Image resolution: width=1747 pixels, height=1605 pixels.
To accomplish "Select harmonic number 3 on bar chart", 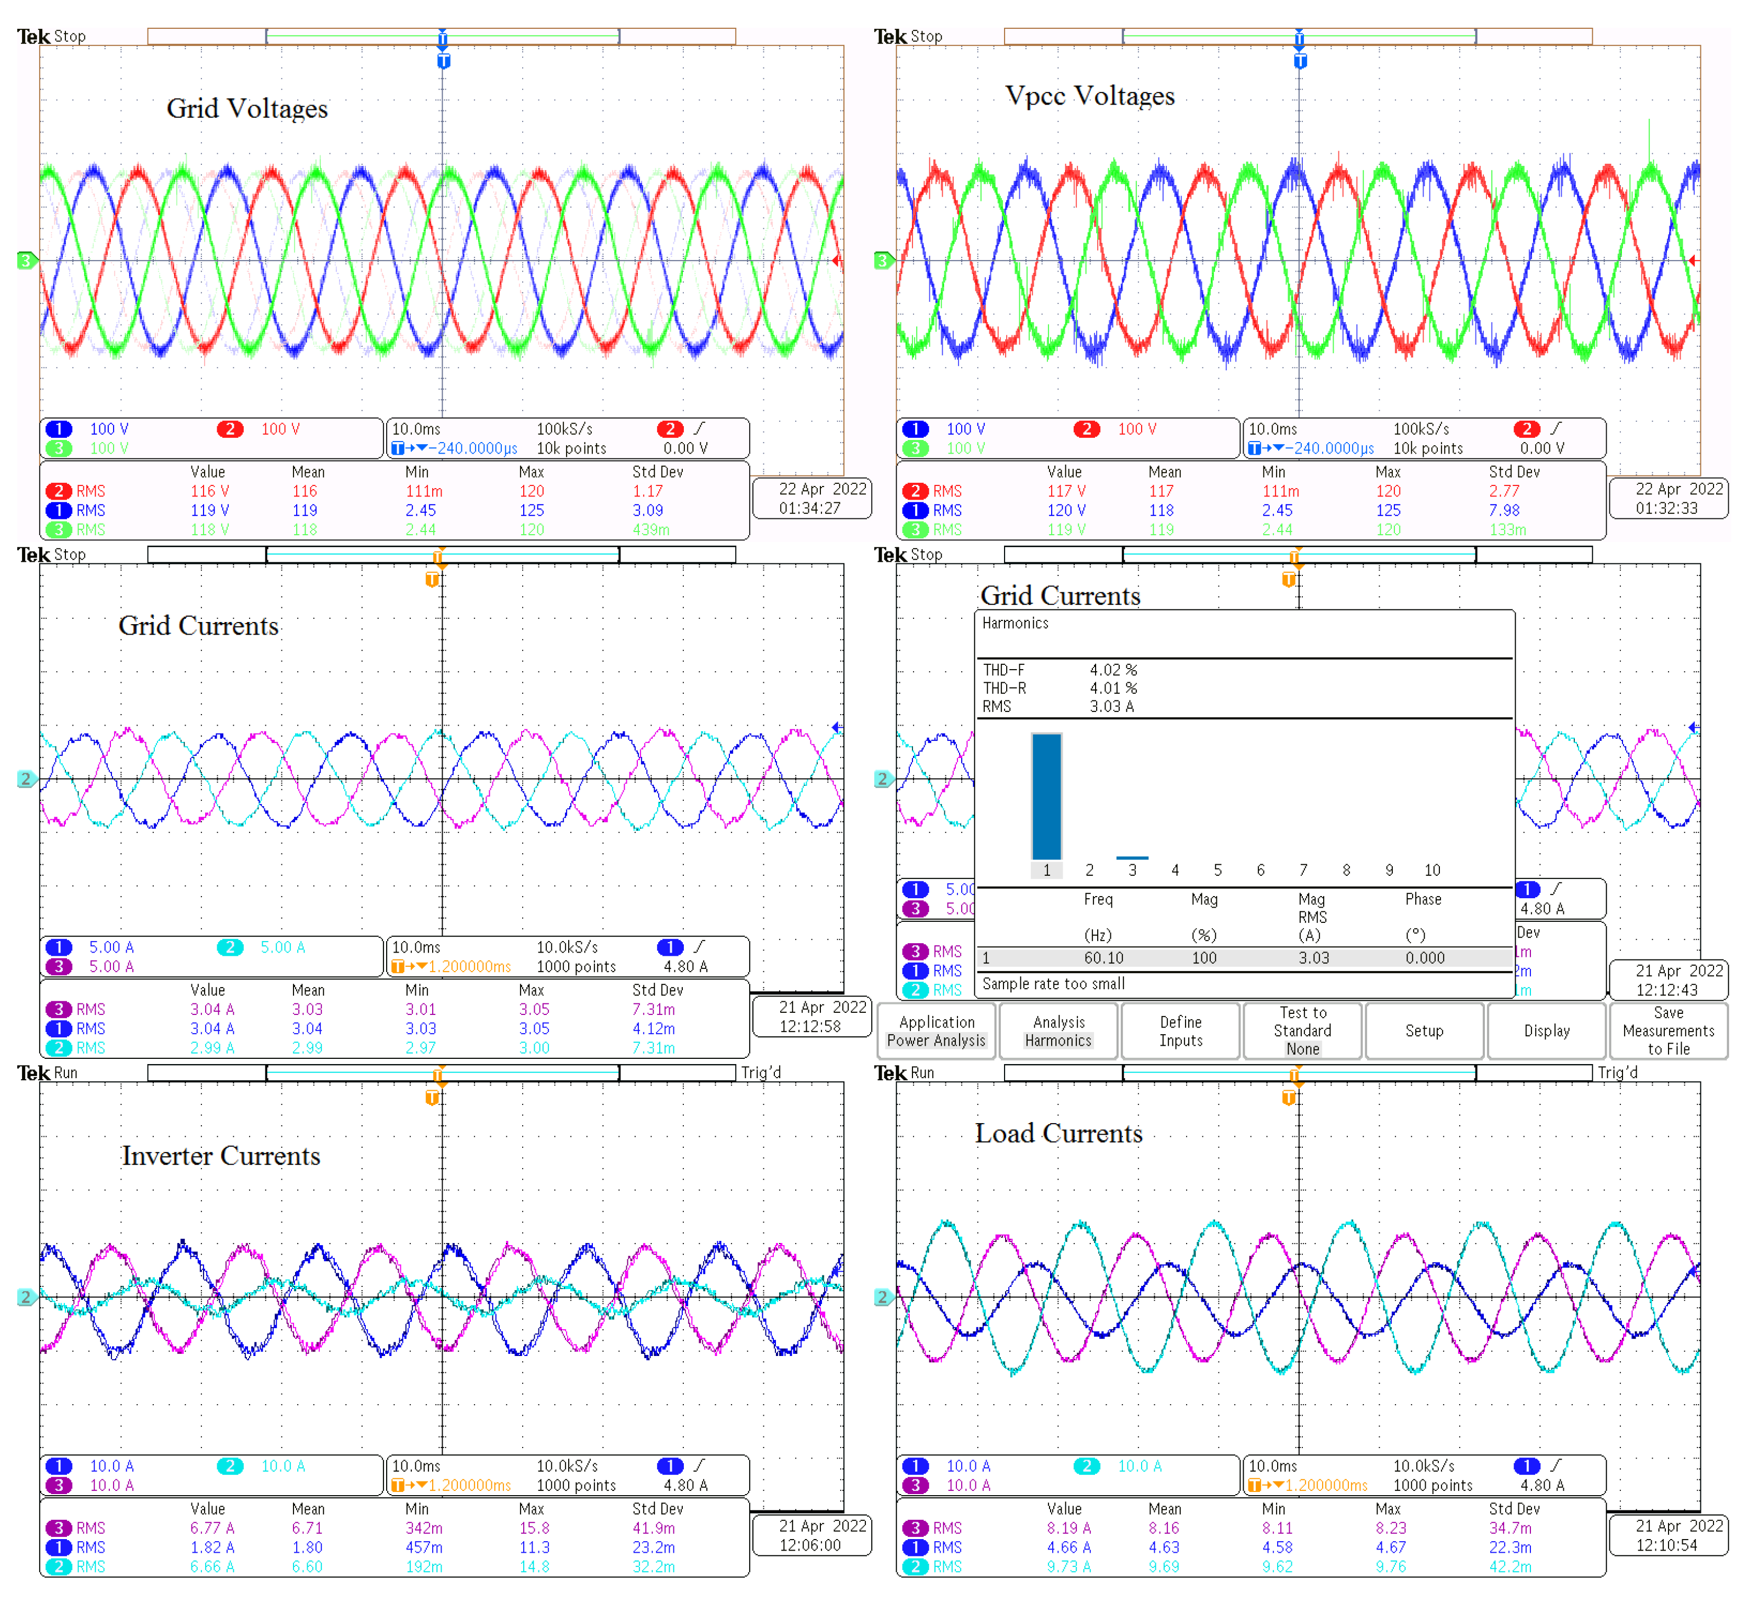I will click(x=1132, y=870).
